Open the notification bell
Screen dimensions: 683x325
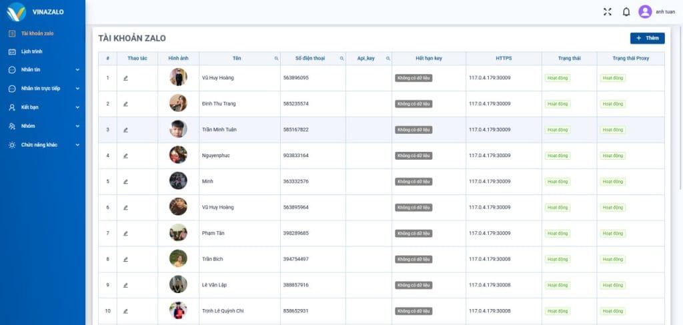(626, 11)
